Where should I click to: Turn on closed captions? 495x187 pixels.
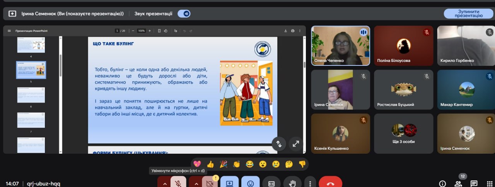coord(271,184)
